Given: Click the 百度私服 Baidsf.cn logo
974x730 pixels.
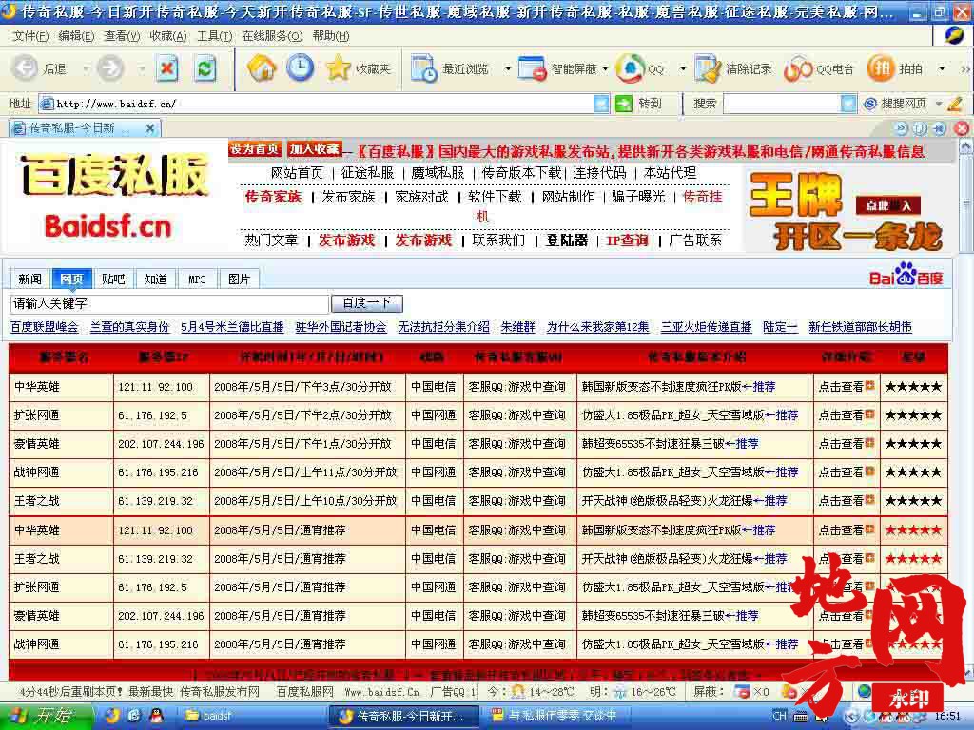Looking at the screenshot, I should tap(112, 197).
